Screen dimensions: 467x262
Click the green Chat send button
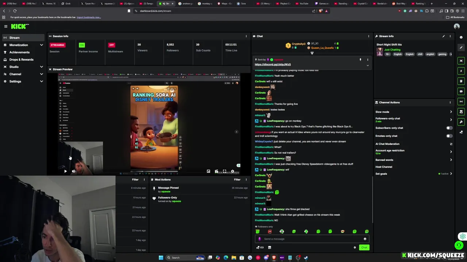(x=364, y=247)
